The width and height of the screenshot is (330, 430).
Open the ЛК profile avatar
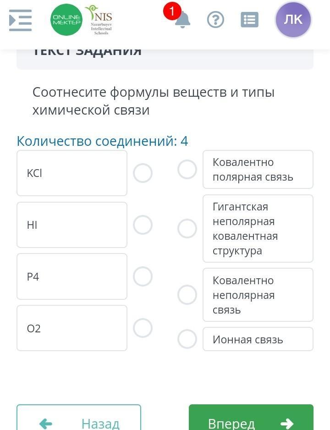point(293,20)
